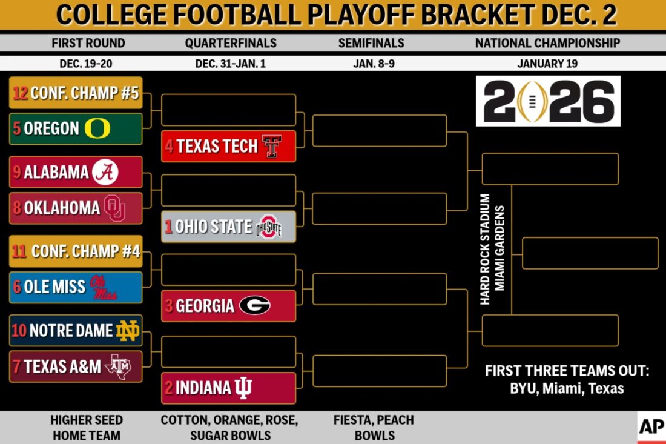Click the empty champion box at far right
The image size is (666, 444).
point(590,253)
